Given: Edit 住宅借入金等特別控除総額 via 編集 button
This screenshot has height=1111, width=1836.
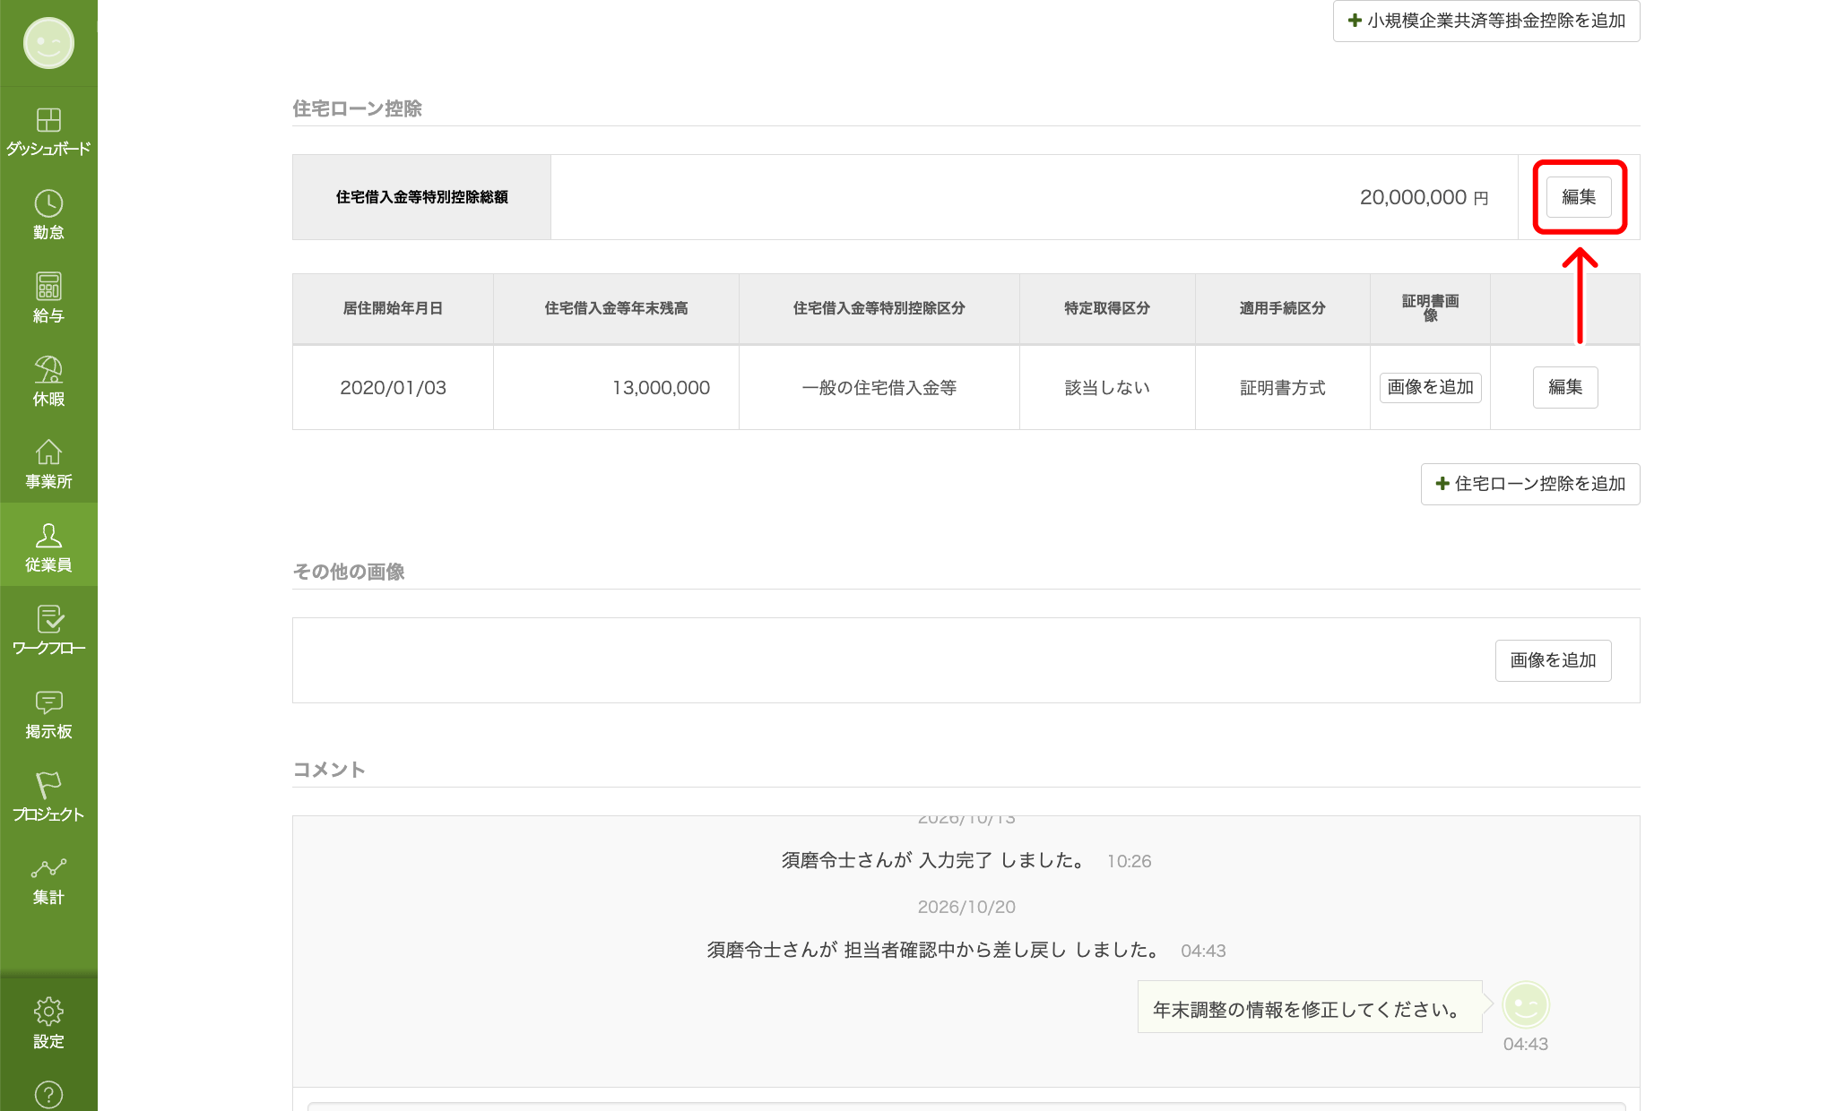Looking at the screenshot, I should (x=1579, y=197).
